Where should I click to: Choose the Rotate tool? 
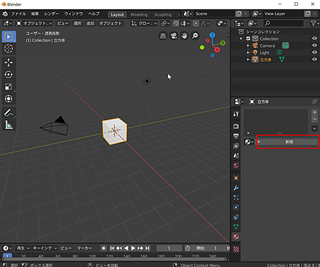coord(9,75)
